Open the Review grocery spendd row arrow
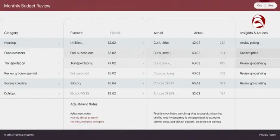The height and width of the screenshot is (140, 280). [x=59, y=74]
